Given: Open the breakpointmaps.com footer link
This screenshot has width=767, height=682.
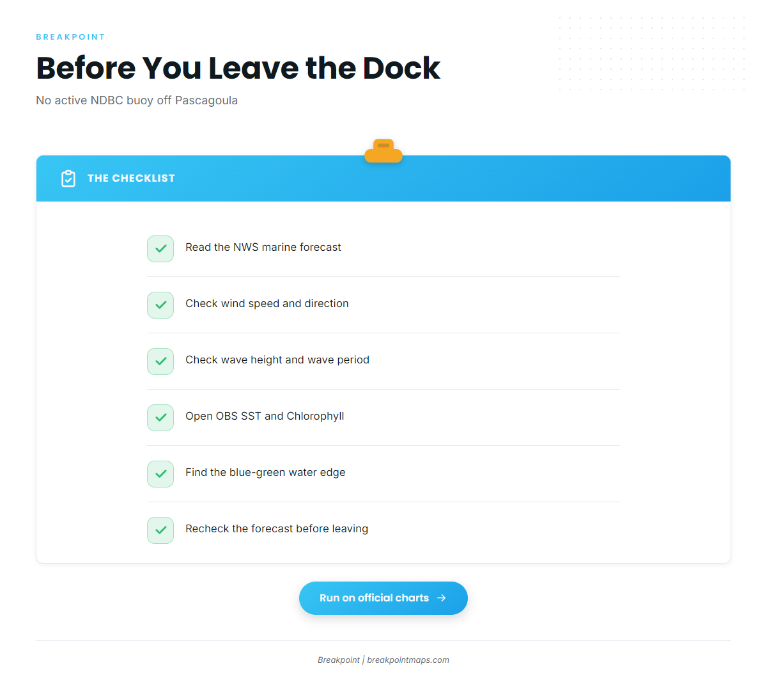Looking at the screenshot, I should pos(408,660).
